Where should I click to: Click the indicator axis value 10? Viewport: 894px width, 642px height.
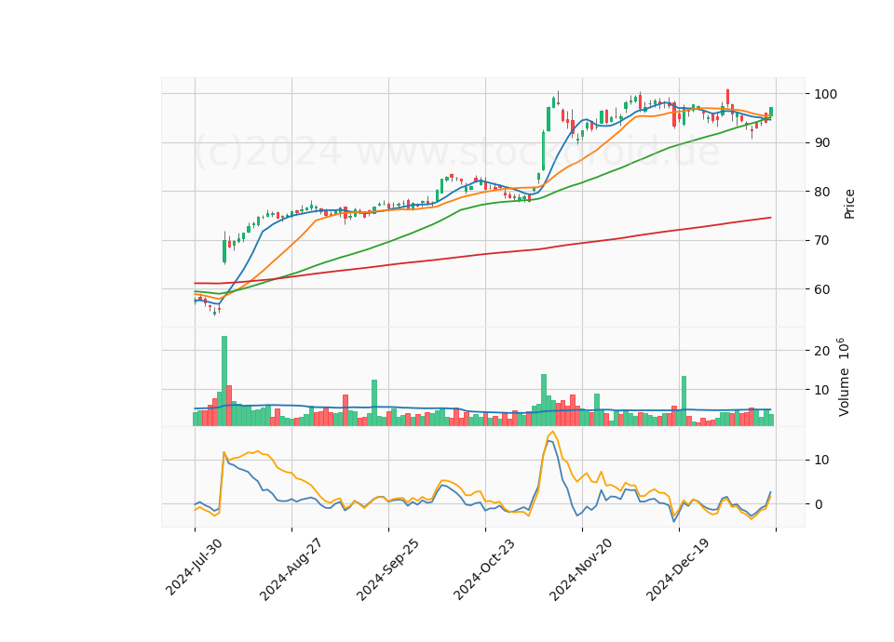[x=821, y=460]
